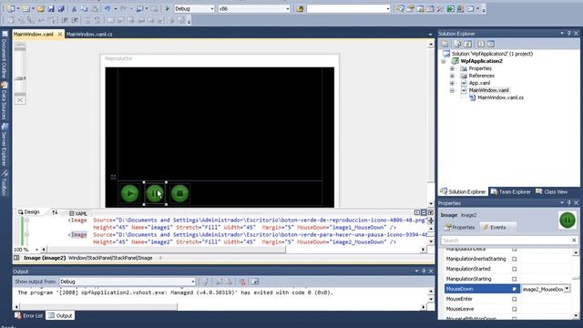Click the Solution Explorer View Designer icon
Image resolution: width=583 pixels, height=328 pixels.
point(491,44)
